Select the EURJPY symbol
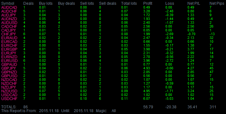The image size is (226, 114). pos(9,53)
